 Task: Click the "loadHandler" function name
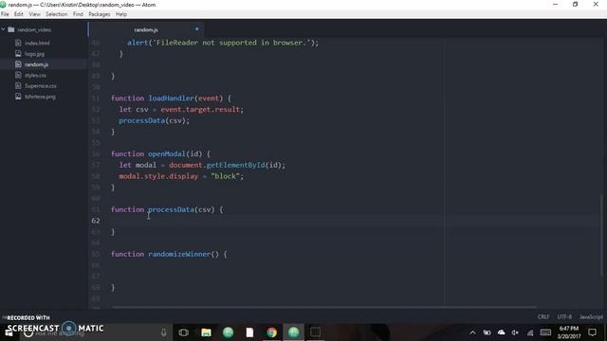tap(171, 99)
